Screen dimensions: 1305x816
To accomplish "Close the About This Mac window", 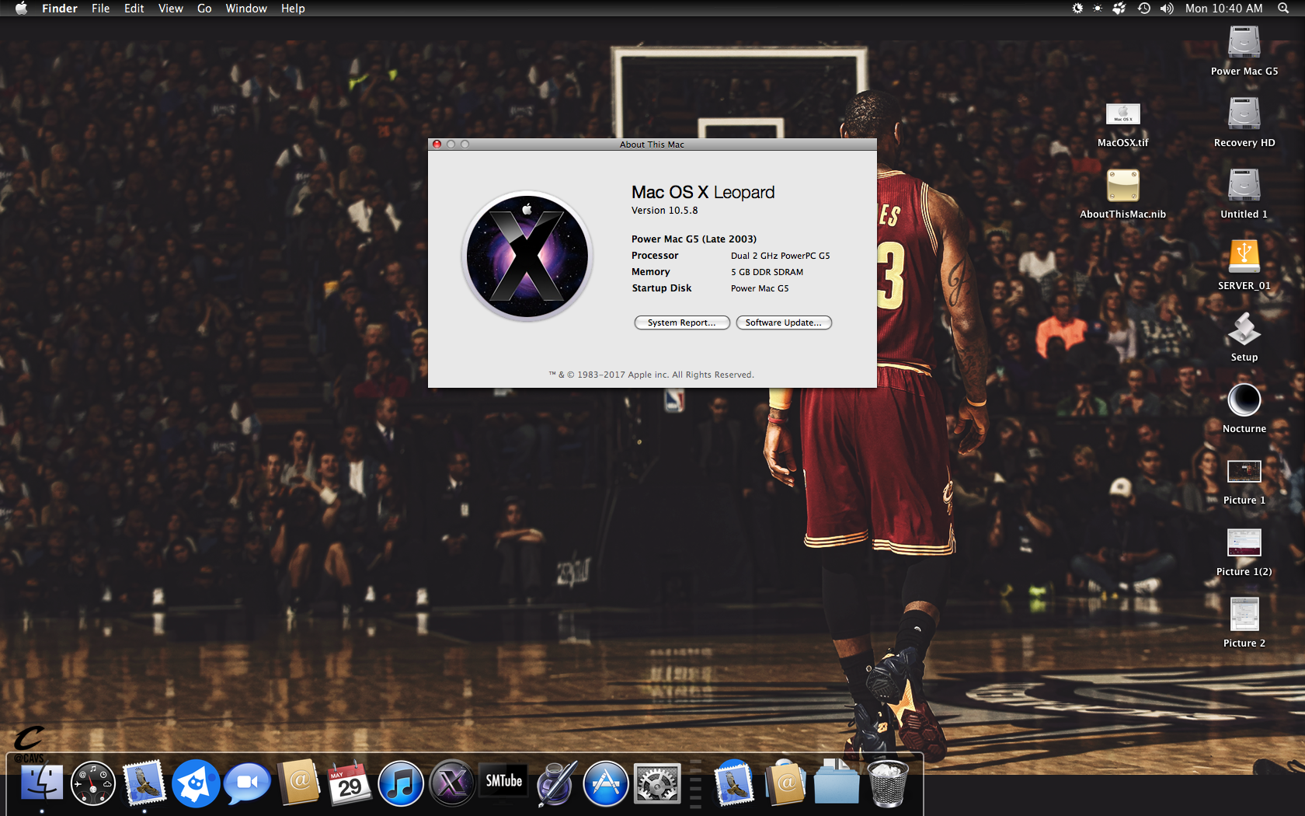I will click(x=437, y=145).
